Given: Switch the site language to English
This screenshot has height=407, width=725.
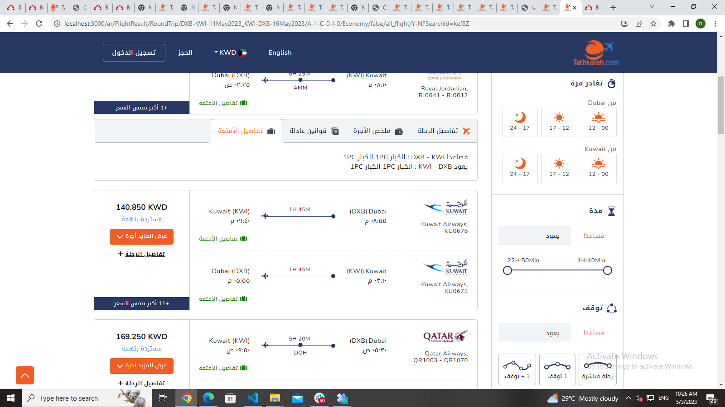Looking at the screenshot, I should (x=280, y=52).
